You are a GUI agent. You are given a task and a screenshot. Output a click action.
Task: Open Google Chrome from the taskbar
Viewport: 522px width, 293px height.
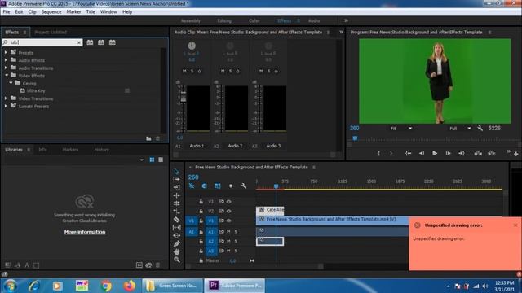[106, 286]
